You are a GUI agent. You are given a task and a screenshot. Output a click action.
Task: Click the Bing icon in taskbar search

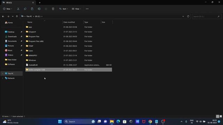(93, 122)
